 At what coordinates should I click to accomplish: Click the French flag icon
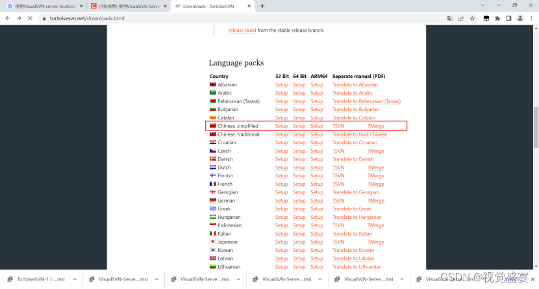pos(213,184)
